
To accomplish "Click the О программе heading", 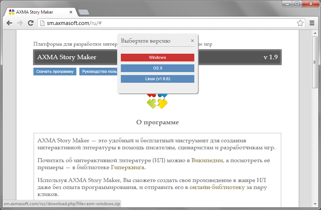I will pyautogui.click(x=158, y=122).
